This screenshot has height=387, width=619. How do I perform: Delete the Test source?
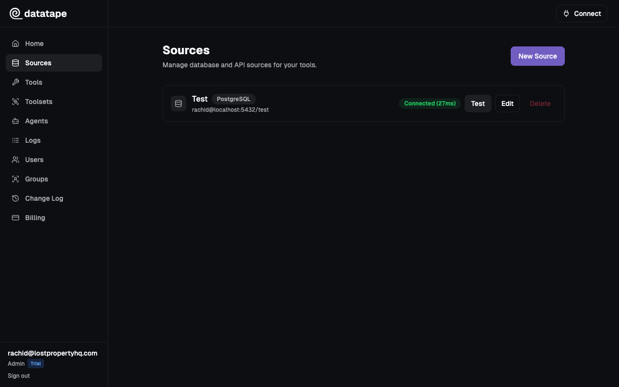click(x=540, y=104)
